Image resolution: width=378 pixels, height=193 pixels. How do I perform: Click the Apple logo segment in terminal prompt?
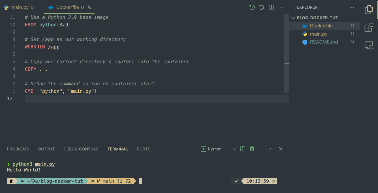click(11, 181)
